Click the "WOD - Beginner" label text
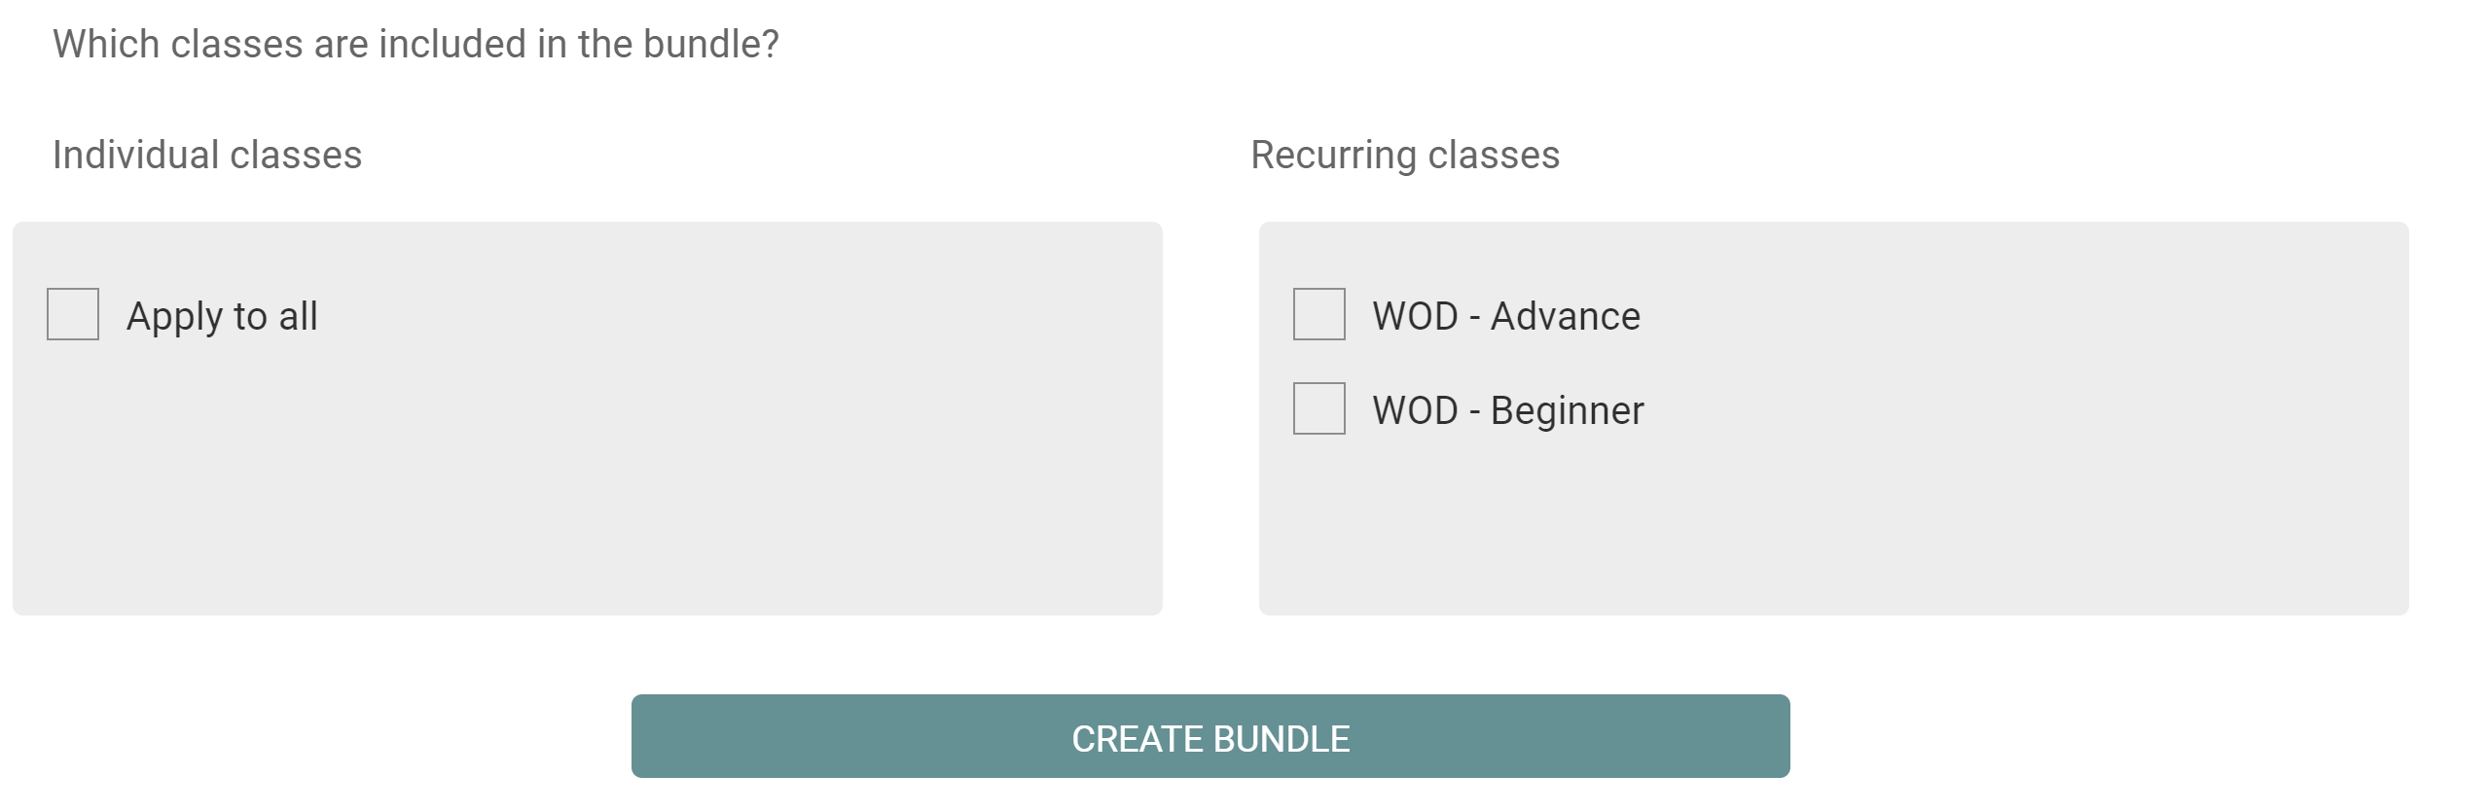This screenshot has height=811, width=2491. click(x=1508, y=411)
